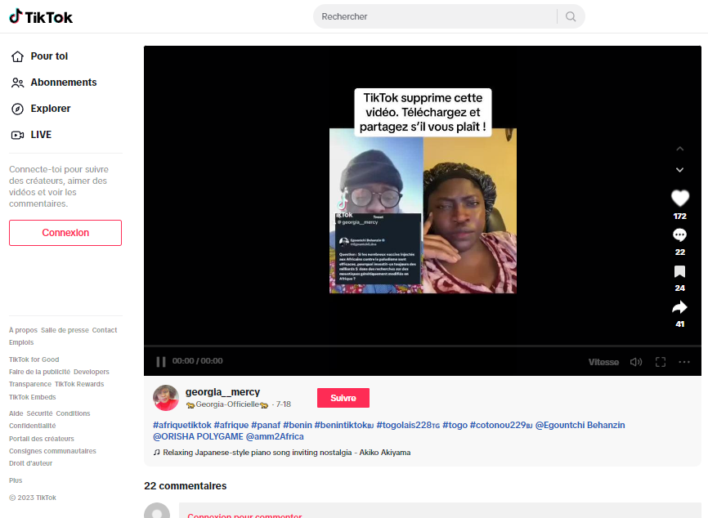The height and width of the screenshot is (518, 708).
Task: Open TikTok Embeds link
Action: pyautogui.click(x=33, y=397)
